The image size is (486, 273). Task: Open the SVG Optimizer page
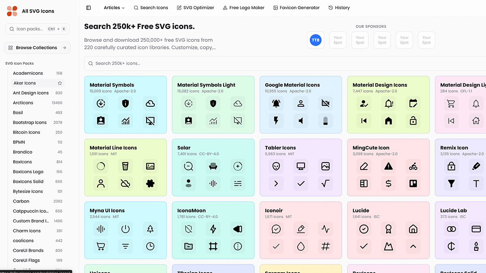195,8
